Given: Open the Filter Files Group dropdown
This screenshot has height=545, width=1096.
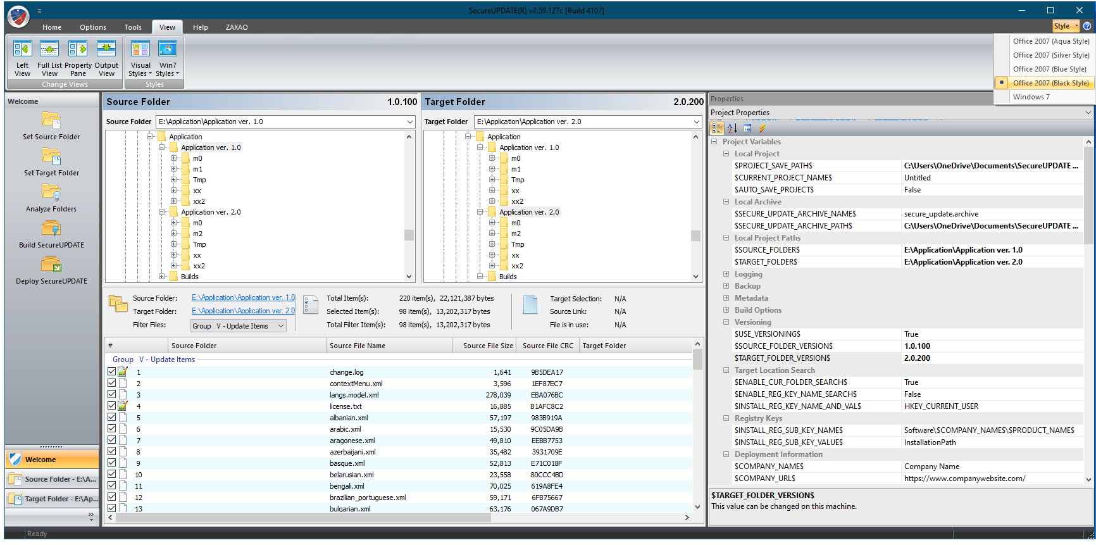Looking at the screenshot, I should click(281, 326).
